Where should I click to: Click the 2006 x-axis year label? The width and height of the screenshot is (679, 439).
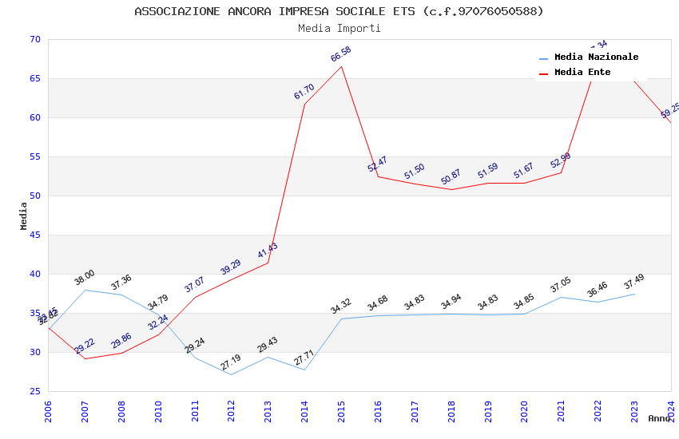pos(48,411)
